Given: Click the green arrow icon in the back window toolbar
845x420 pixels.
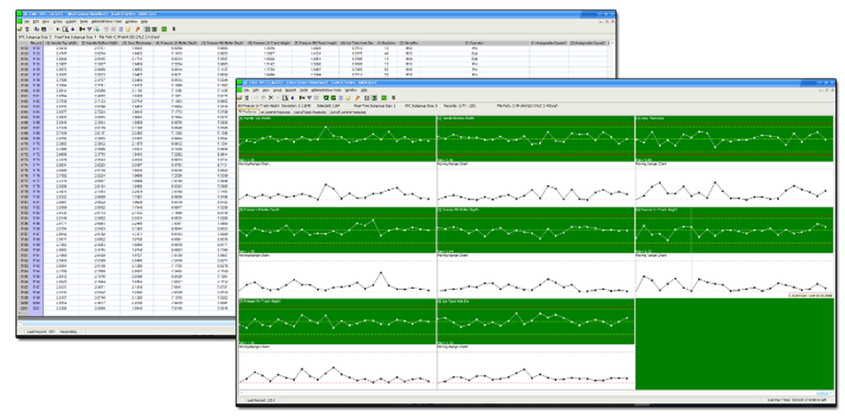Looking at the screenshot, I should (82, 29).
